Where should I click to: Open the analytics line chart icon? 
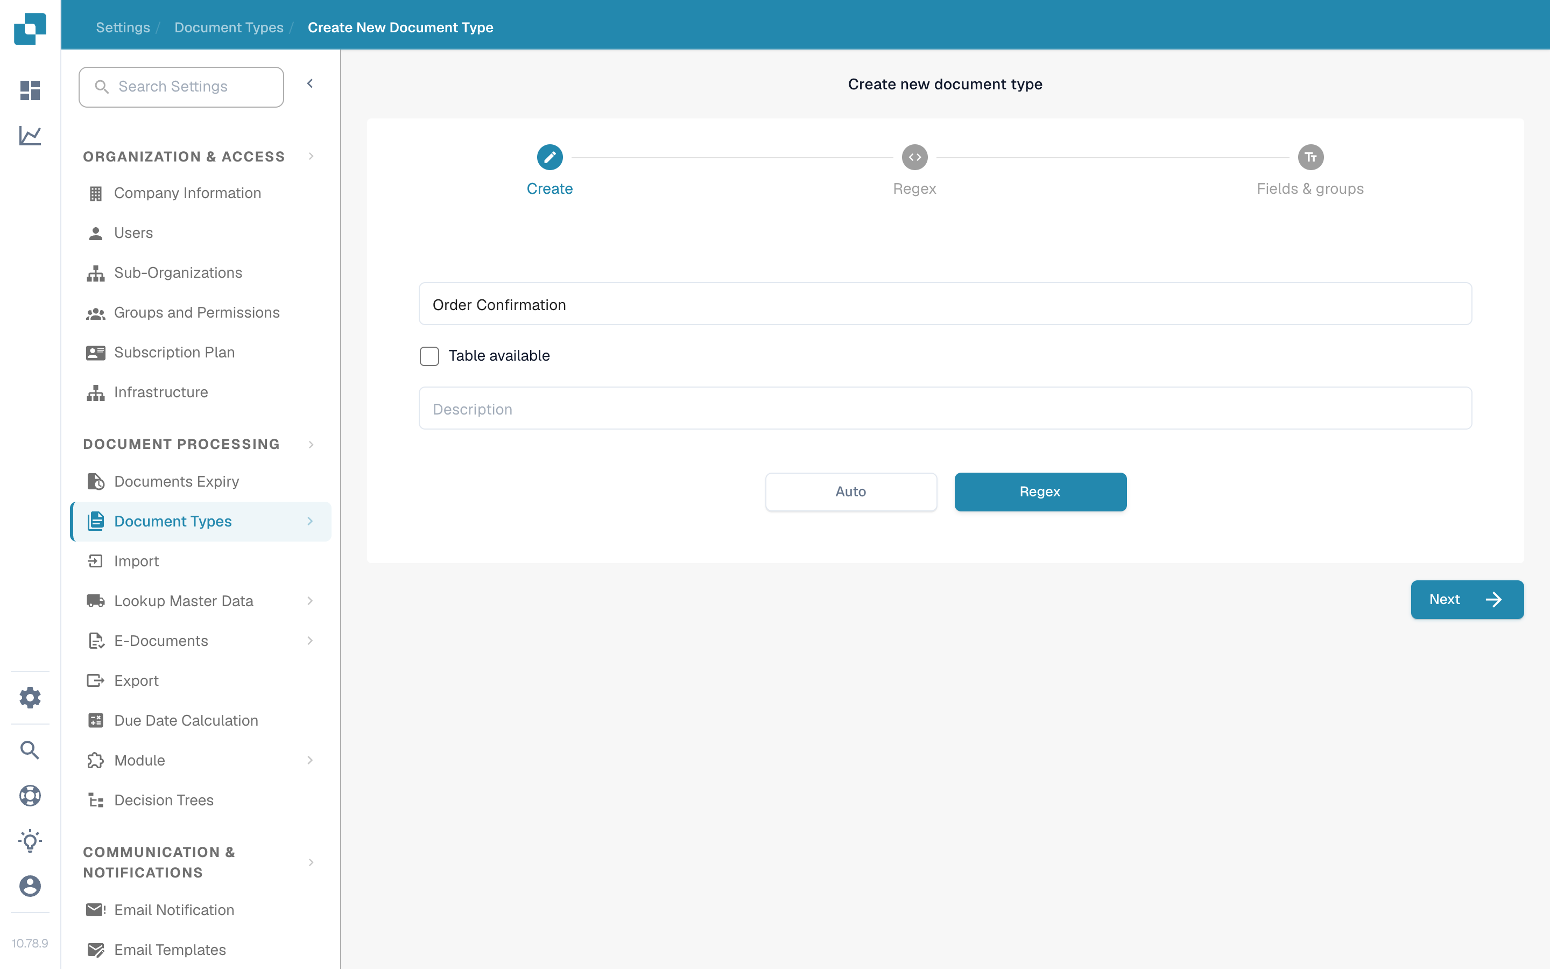click(30, 135)
